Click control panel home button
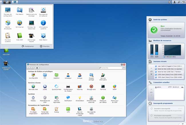This screenshot has height=125, width=186. tap(37, 68)
